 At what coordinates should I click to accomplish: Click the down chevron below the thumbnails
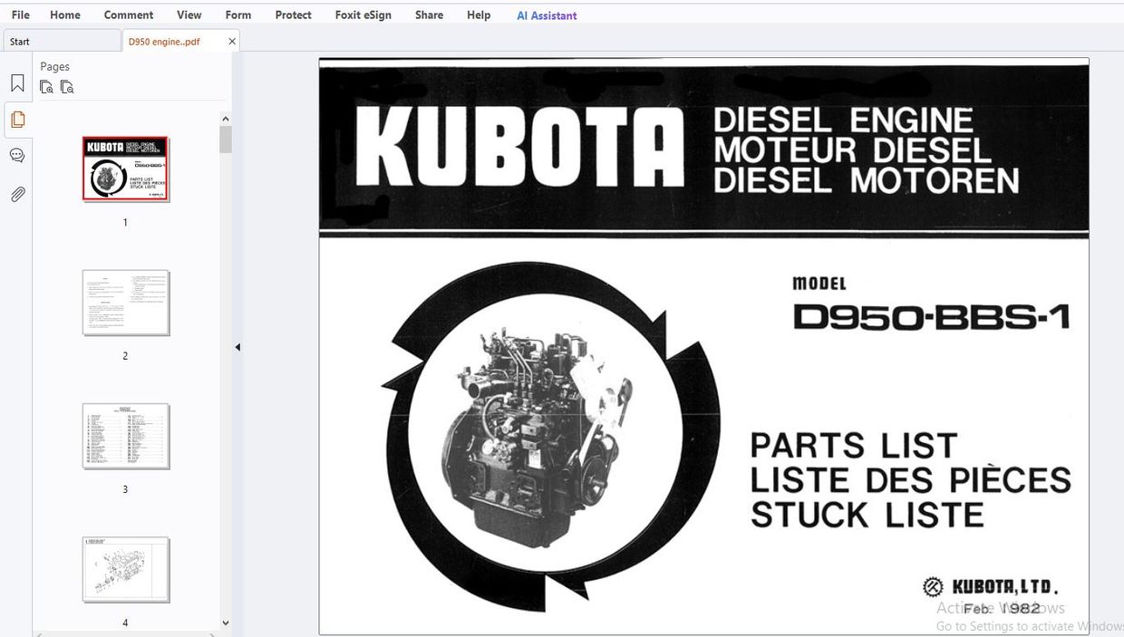225,623
